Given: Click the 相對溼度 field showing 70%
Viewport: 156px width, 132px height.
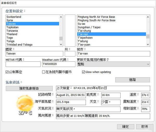Looking at the screenshot, I should tap(146, 109).
